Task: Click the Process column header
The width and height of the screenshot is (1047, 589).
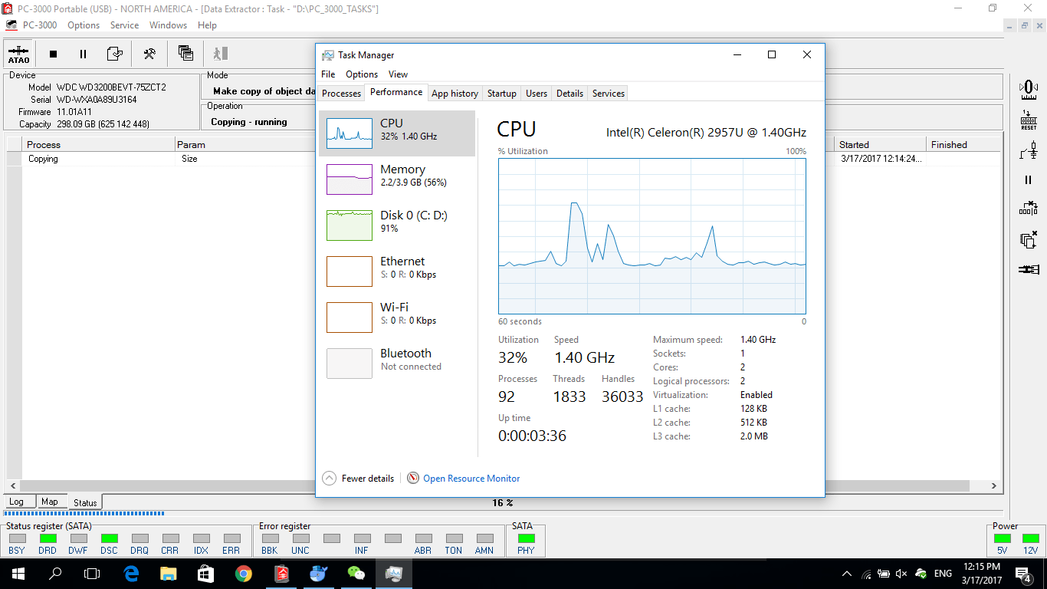Action: pyautogui.click(x=99, y=144)
